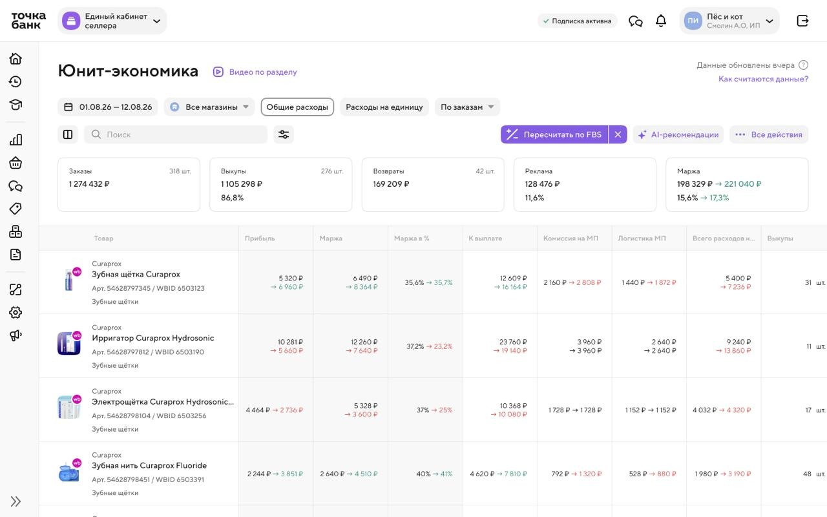Open the settings gear in sidebar

(16, 312)
